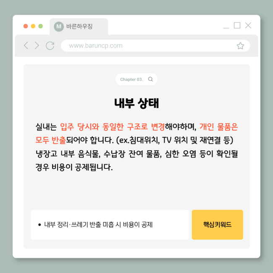The height and width of the screenshot is (273, 273).
Task: Close the window with the X icon
Action: coord(248,25)
